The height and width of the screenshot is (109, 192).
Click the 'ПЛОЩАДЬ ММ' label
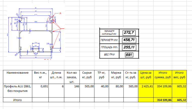(x=109, y=47)
